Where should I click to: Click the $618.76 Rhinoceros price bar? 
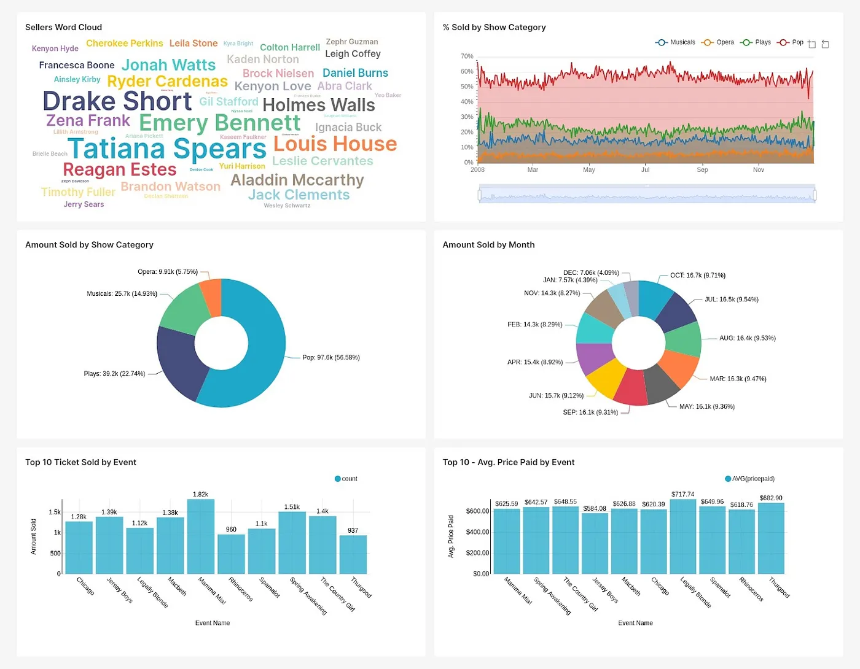(x=742, y=542)
